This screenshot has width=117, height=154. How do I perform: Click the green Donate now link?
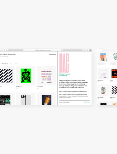tap(87, 102)
